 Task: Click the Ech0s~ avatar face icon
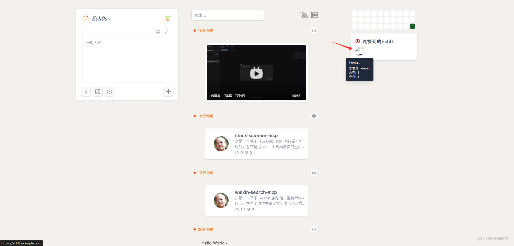click(x=86, y=18)
